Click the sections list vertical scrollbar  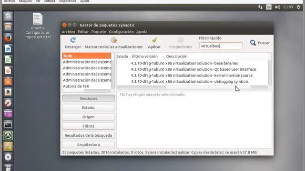point(113,71)
